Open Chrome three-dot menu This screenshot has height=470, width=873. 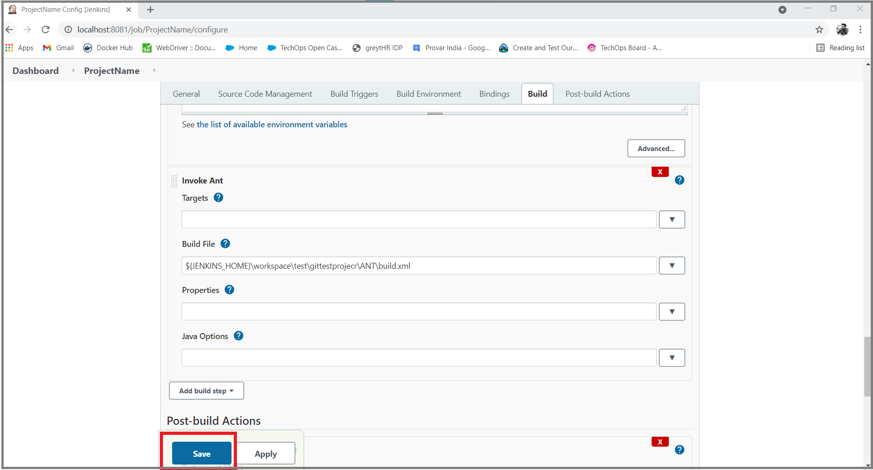[860, 30]
